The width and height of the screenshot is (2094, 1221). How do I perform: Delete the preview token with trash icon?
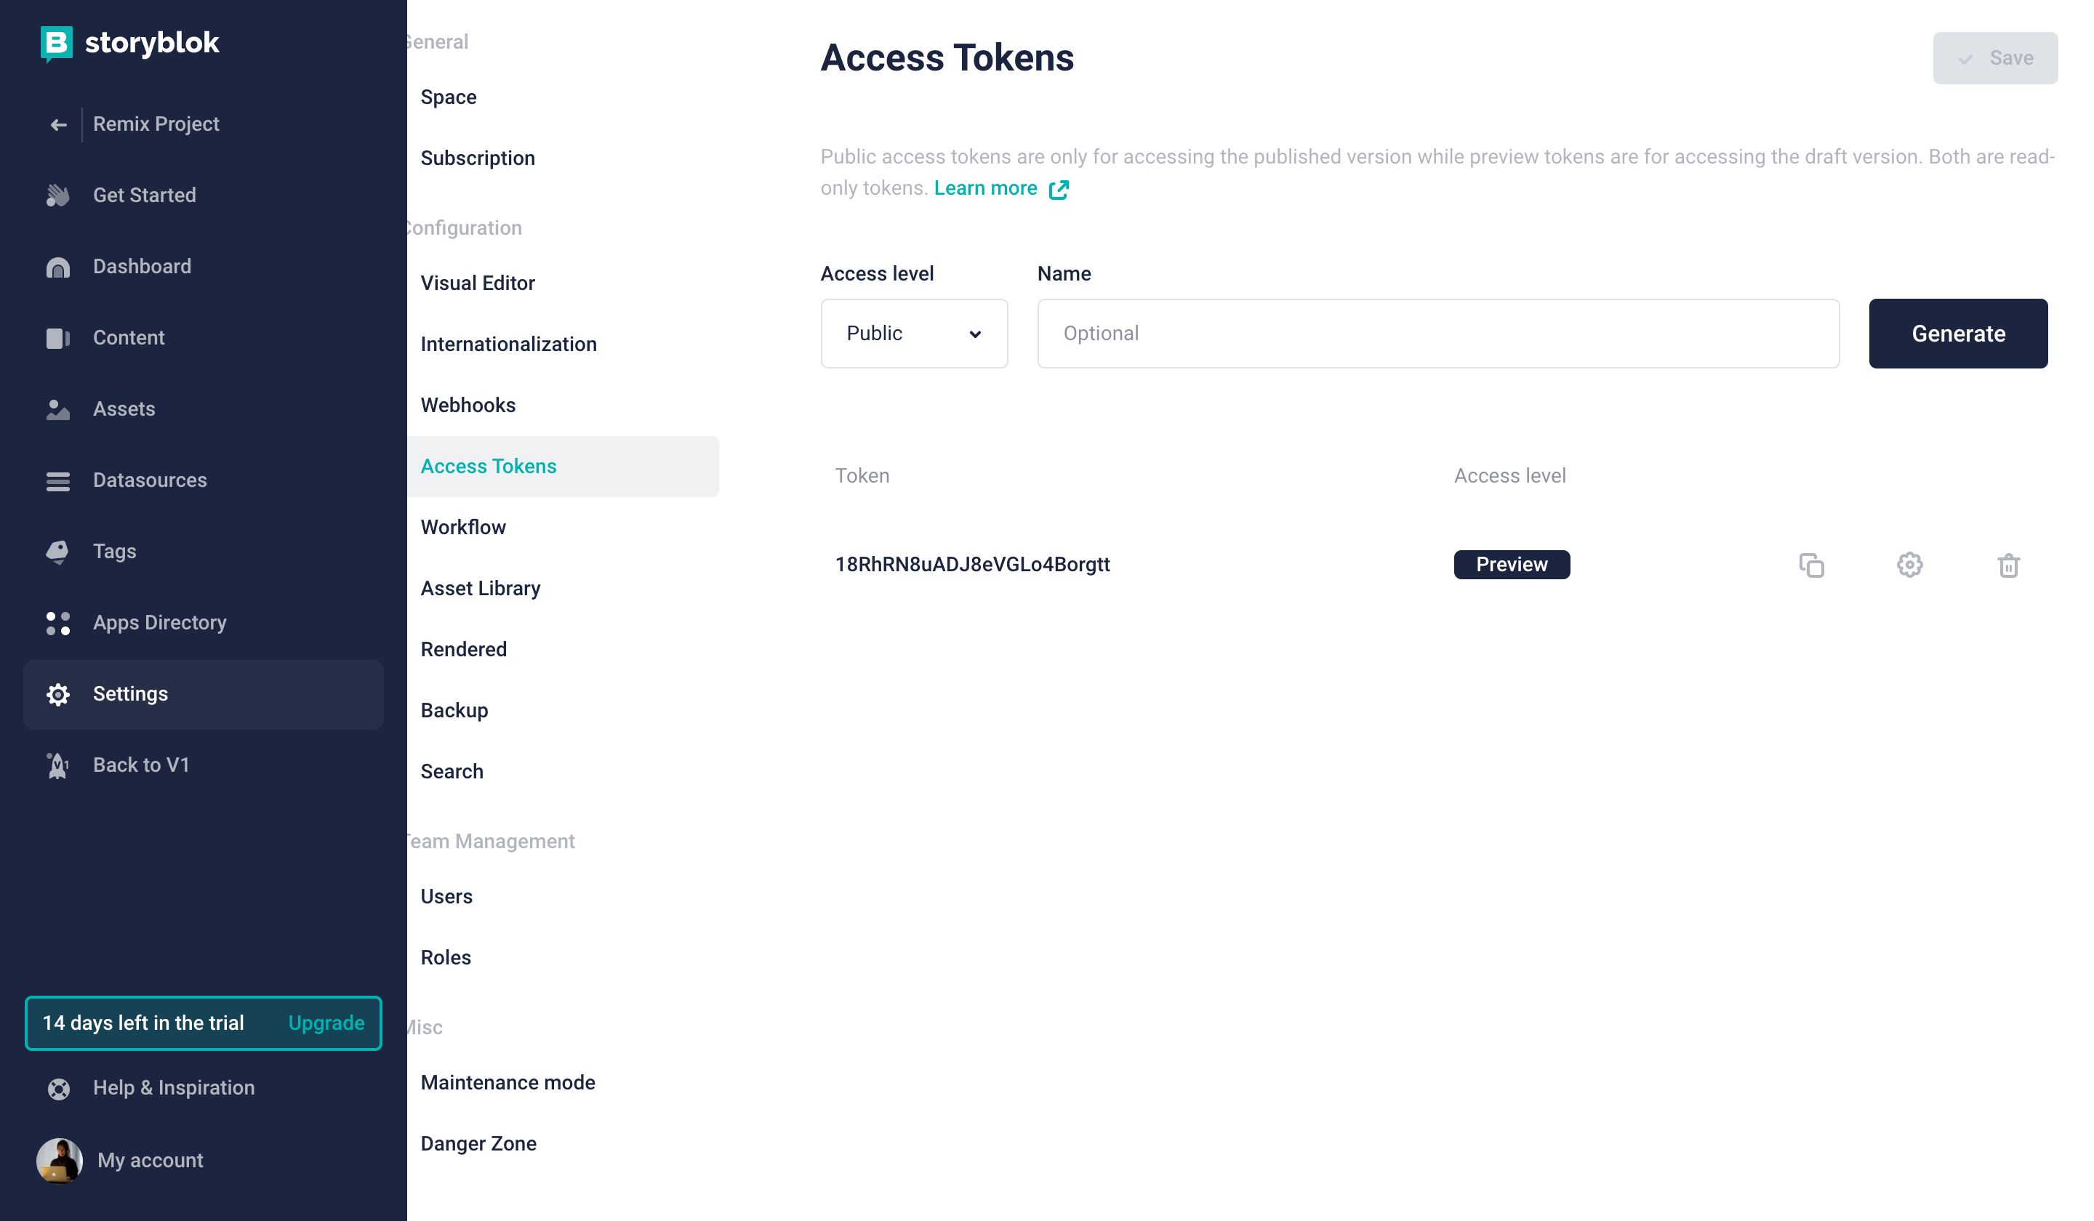click(2007, 565)
